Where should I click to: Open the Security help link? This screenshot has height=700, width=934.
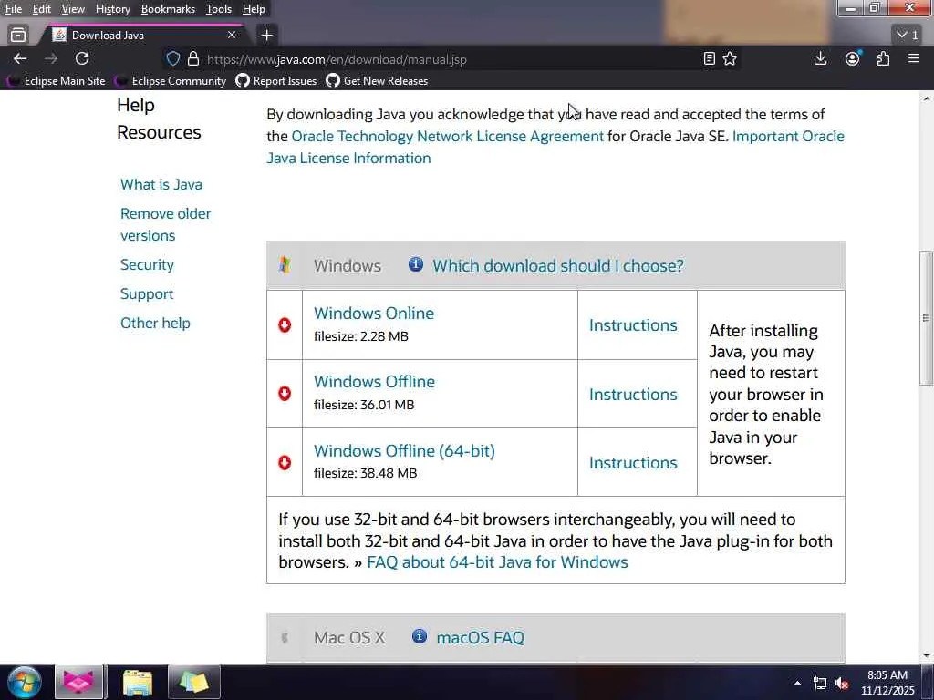point(147,264)
